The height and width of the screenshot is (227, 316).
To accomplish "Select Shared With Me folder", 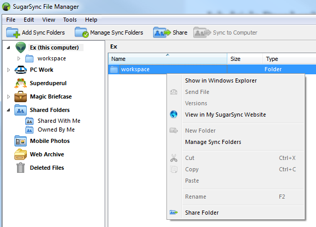I will coord(59,121).
